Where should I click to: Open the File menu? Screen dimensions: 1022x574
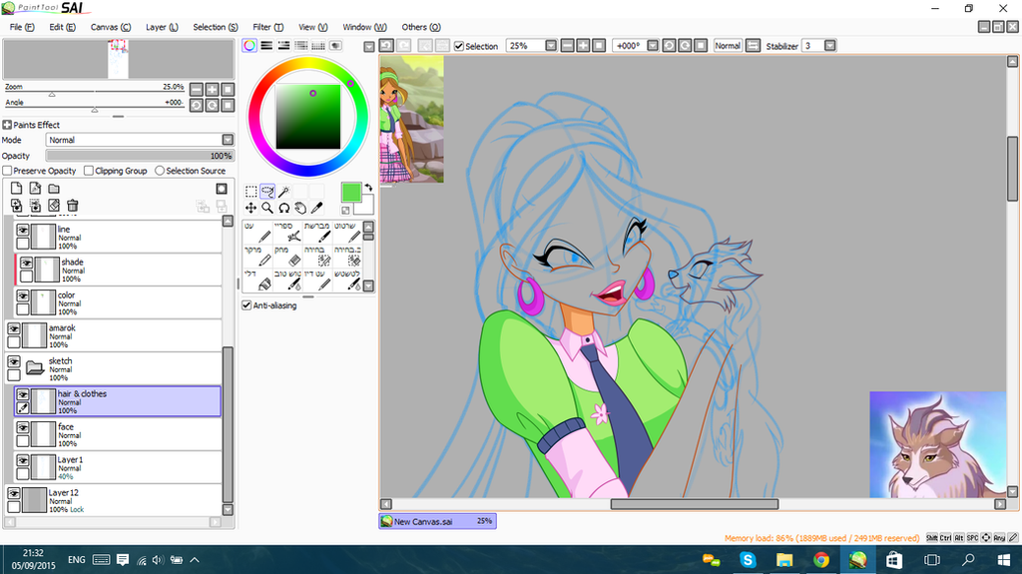click(x=22, y=27)
